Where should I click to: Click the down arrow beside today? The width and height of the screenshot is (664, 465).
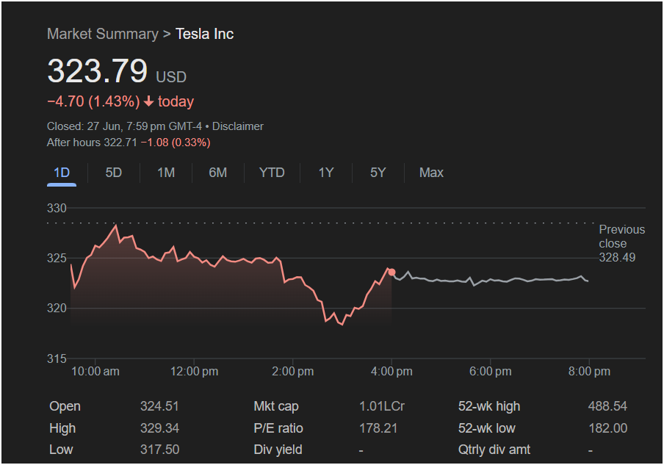coord(148,101)
